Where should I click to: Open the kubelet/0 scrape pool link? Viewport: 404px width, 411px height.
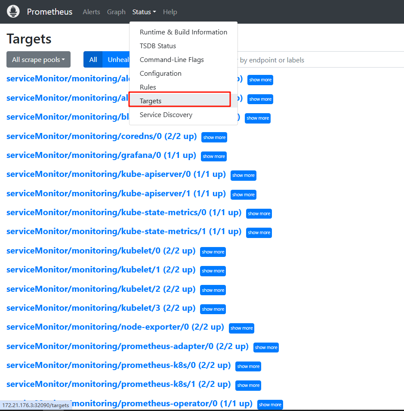101,250
